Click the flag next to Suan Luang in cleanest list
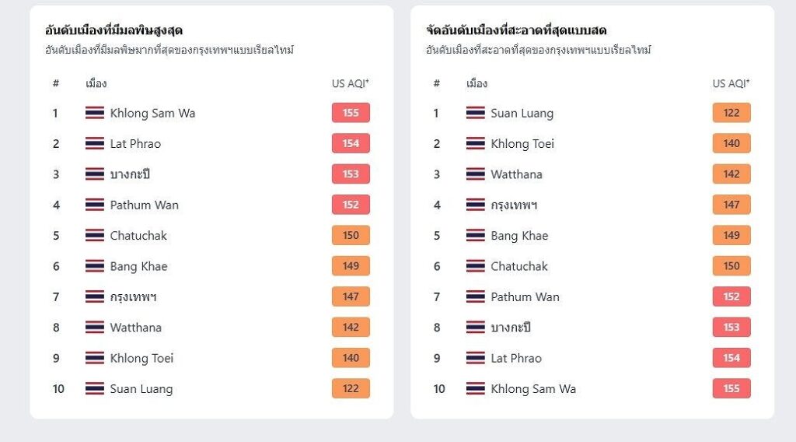Image resolution: width=796 pixels, height=442 pixels. (x=475, y=113)
